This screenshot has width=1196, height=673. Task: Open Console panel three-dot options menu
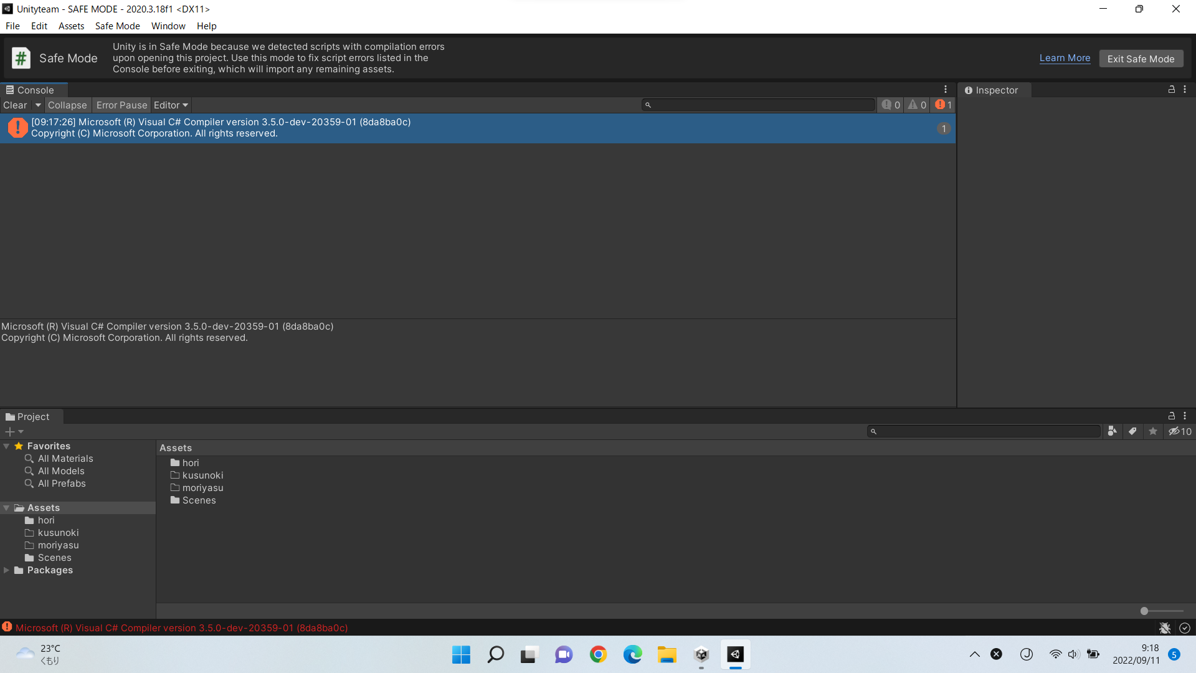945,90
